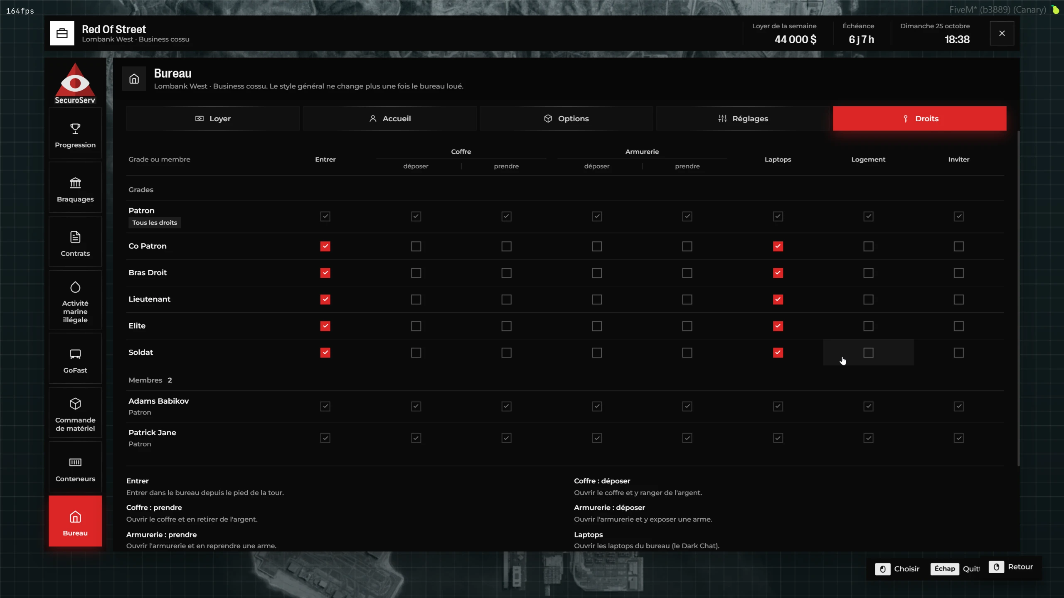The width and height of the screenshot is (1064, 598).
Task: Close the business panel with the X
Action: click(1002, 33)
